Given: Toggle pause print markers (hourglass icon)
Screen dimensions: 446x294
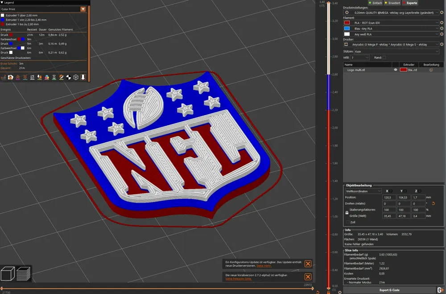Looking at the screenshot, I should coord(54,77).
